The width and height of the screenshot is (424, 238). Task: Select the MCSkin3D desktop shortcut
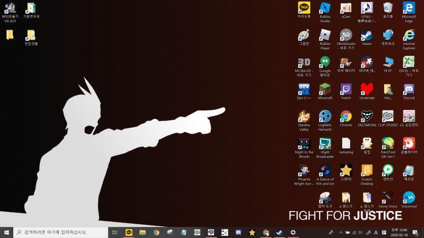coord(304,67)
